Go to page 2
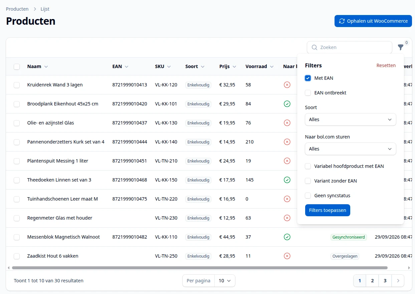Viewport: 415px width, 294px height. tap(372, 281)
